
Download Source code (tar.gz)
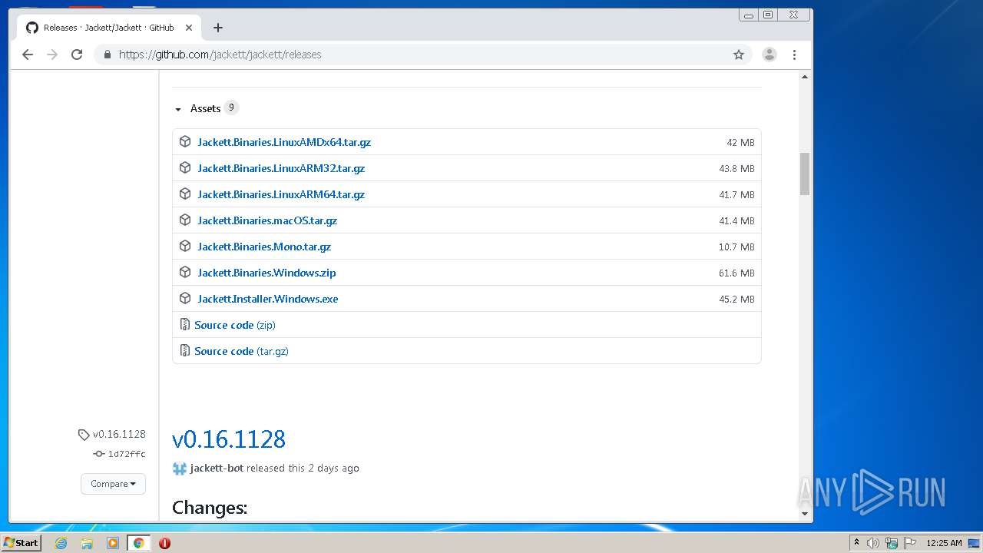(x=241, y=351)
